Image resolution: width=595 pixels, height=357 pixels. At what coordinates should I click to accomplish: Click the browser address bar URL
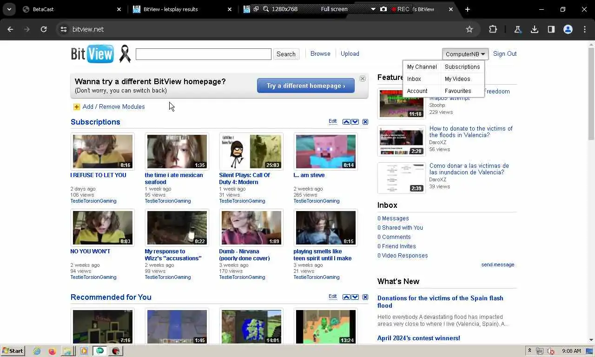tap(88, 29)
